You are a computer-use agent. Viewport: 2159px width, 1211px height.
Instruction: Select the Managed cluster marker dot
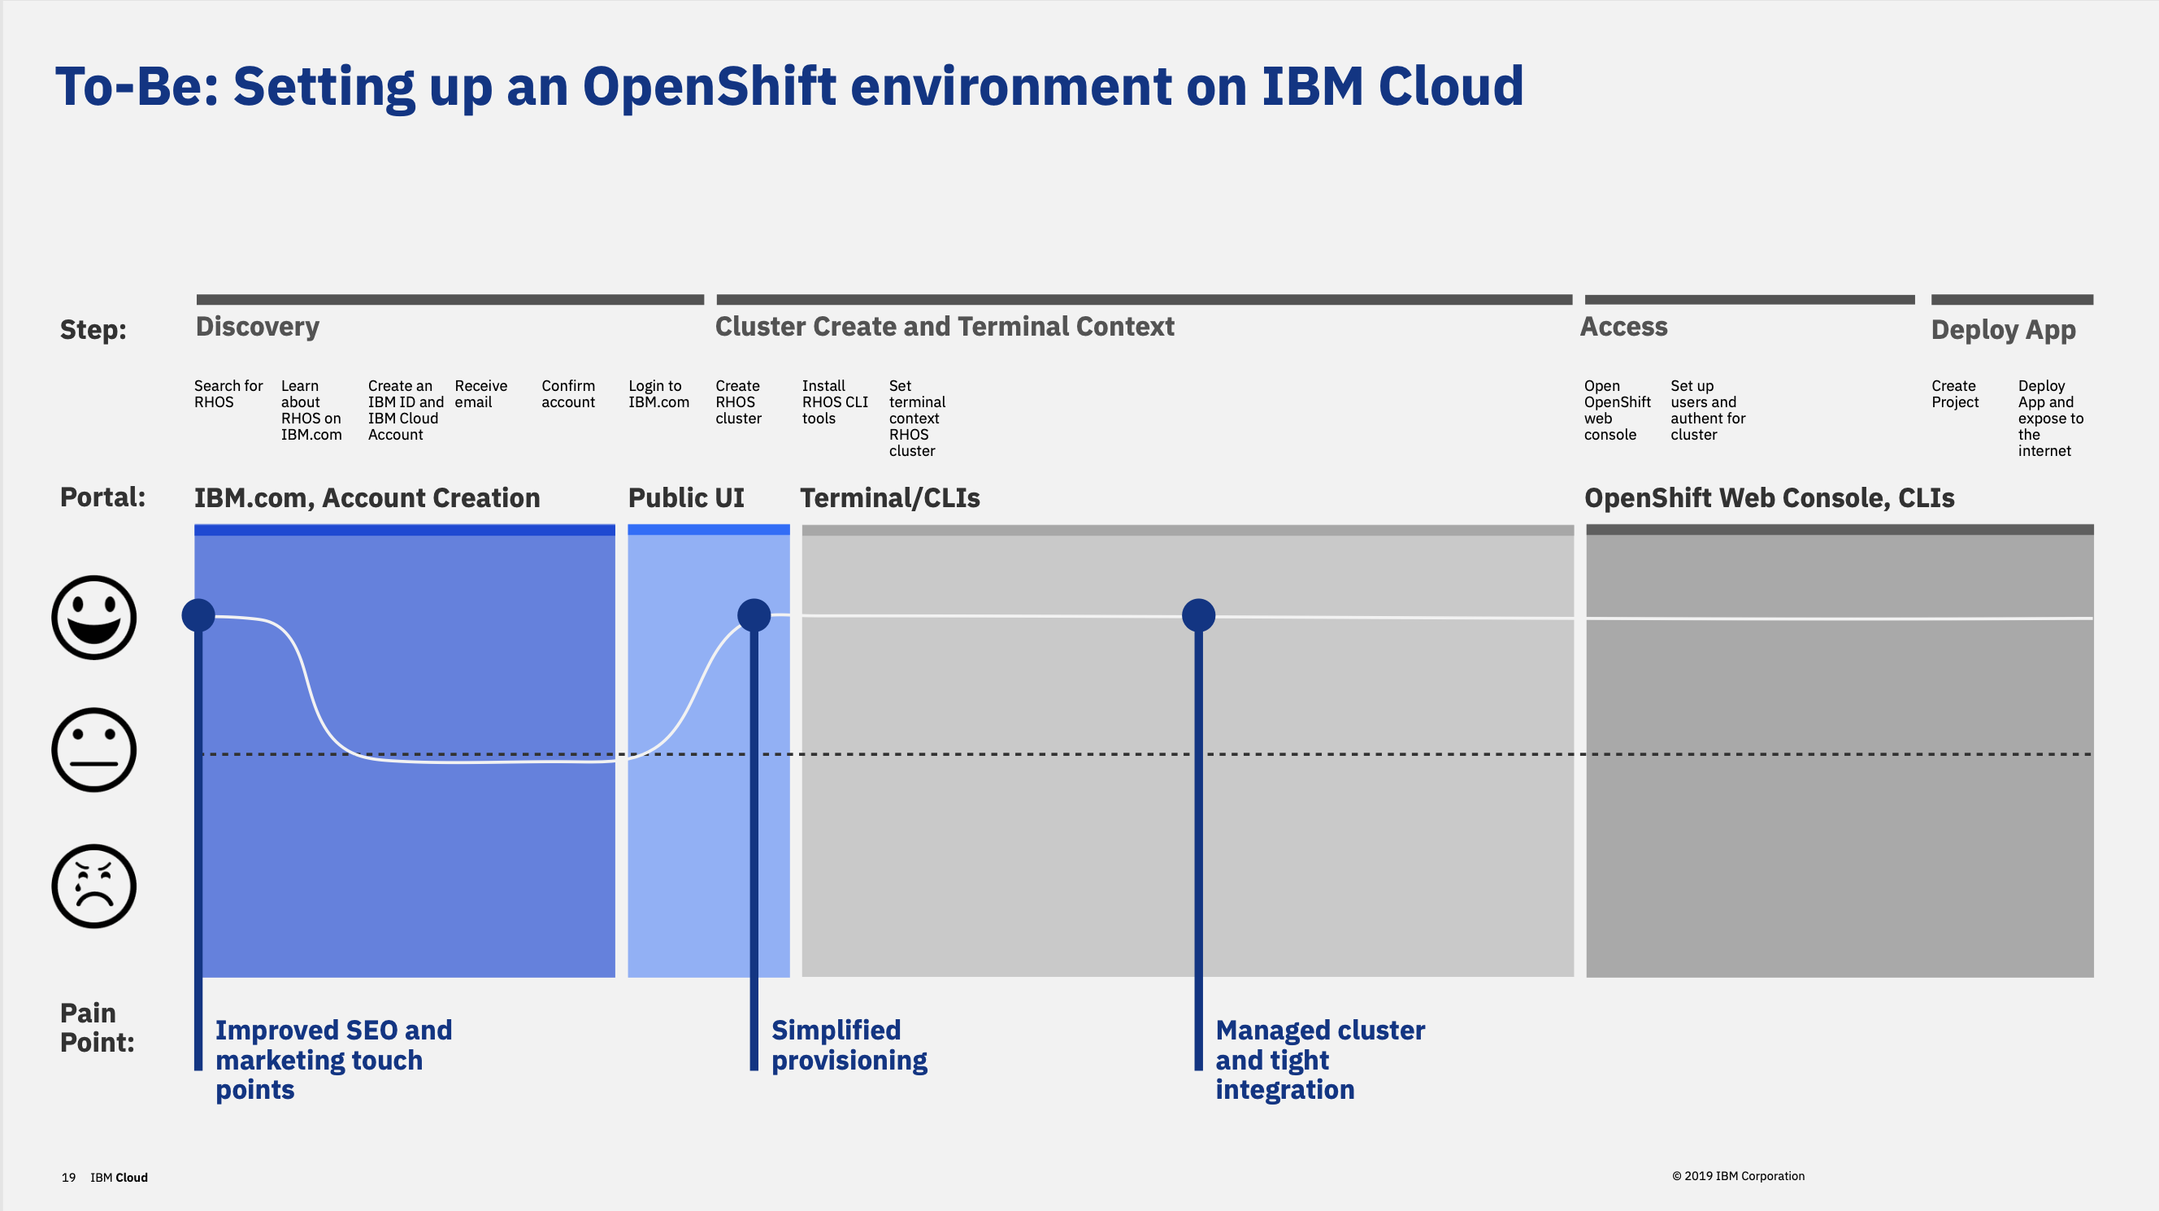click(x=1198, y=615)
